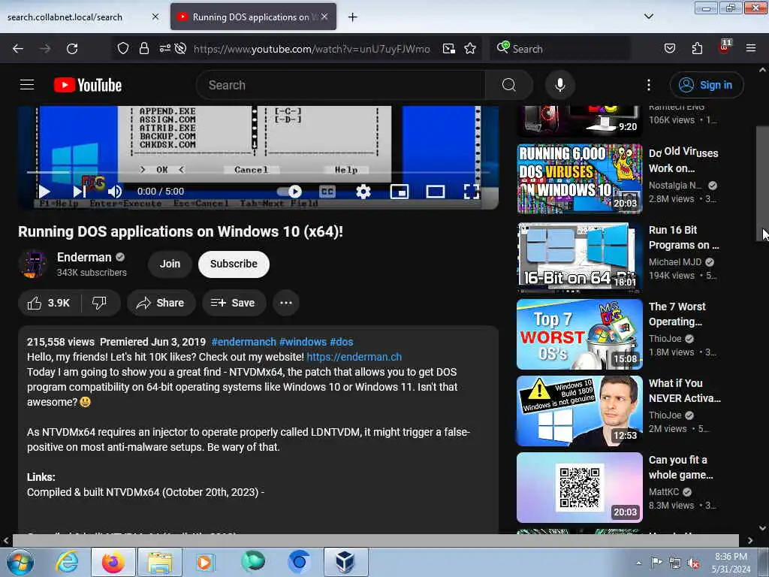Open 'Can you fit a whole game' title
The width and height of the screenshot is (769, 577).
coord(680,467)
